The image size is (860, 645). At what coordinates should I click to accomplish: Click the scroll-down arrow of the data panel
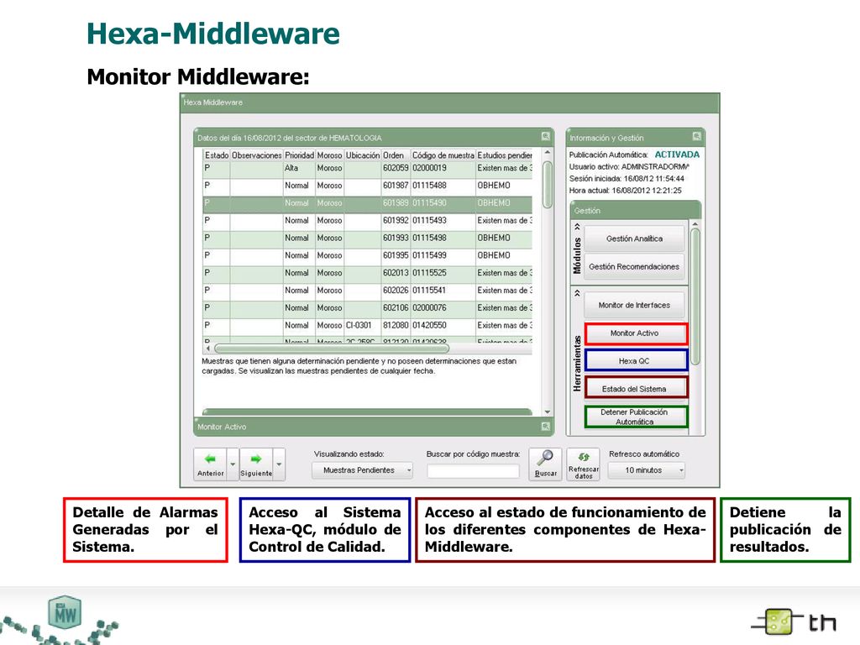click(x=547, y=412)
